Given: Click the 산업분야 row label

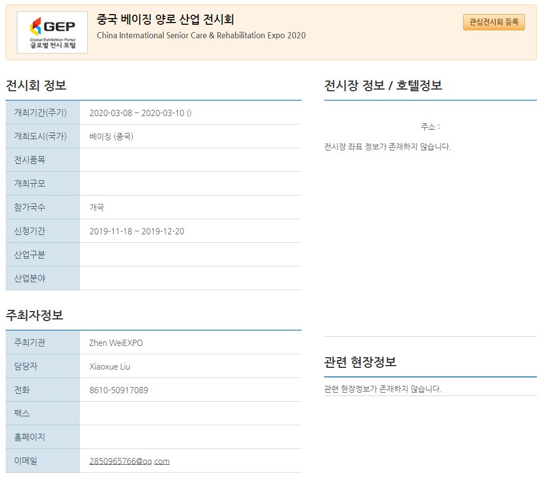Looking at the screenshot, I should point(29,278).
